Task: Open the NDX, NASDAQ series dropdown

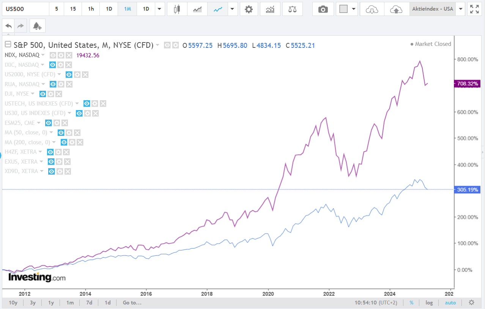Action: 42,55
